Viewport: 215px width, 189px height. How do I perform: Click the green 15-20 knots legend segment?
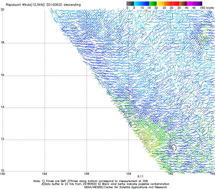153,3
